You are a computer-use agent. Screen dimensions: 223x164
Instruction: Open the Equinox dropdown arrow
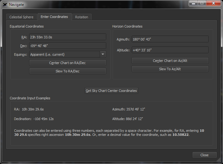[x=103, y=54]
